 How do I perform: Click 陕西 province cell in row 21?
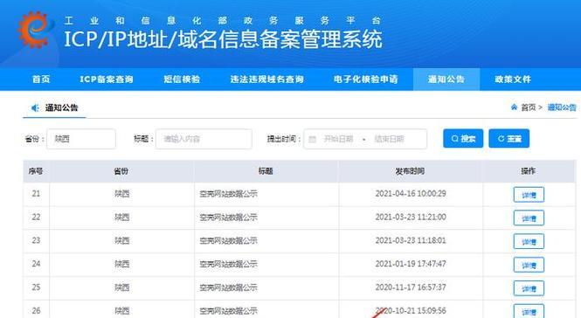(x=122, y=194)
